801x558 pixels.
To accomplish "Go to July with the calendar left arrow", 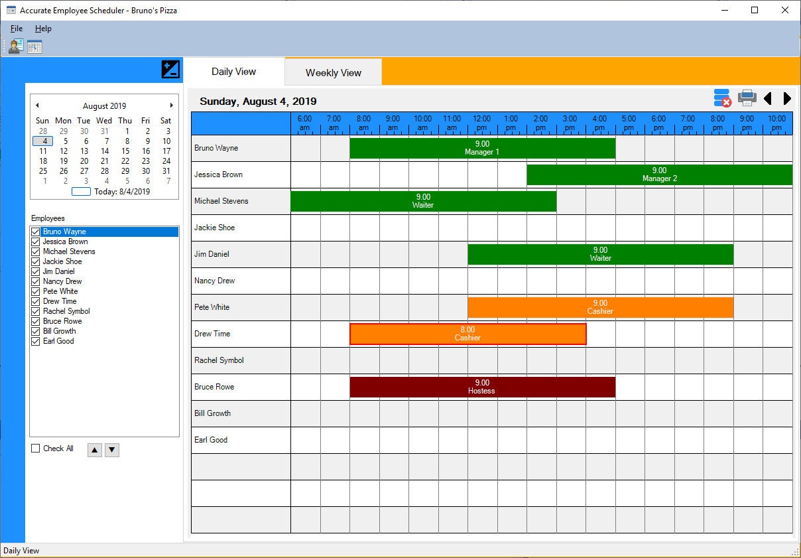I will click(37, 105).
